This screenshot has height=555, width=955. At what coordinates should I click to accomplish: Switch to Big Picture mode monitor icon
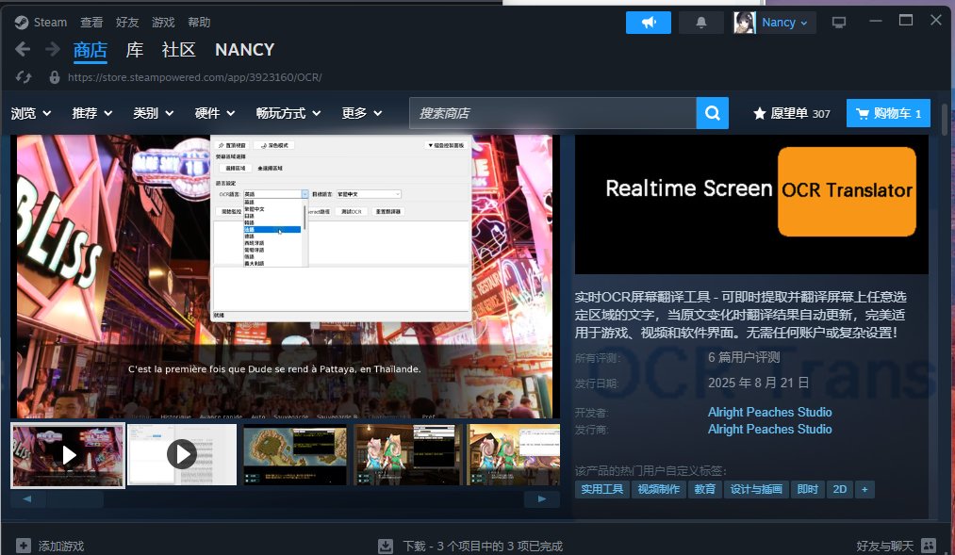point(839,23)
